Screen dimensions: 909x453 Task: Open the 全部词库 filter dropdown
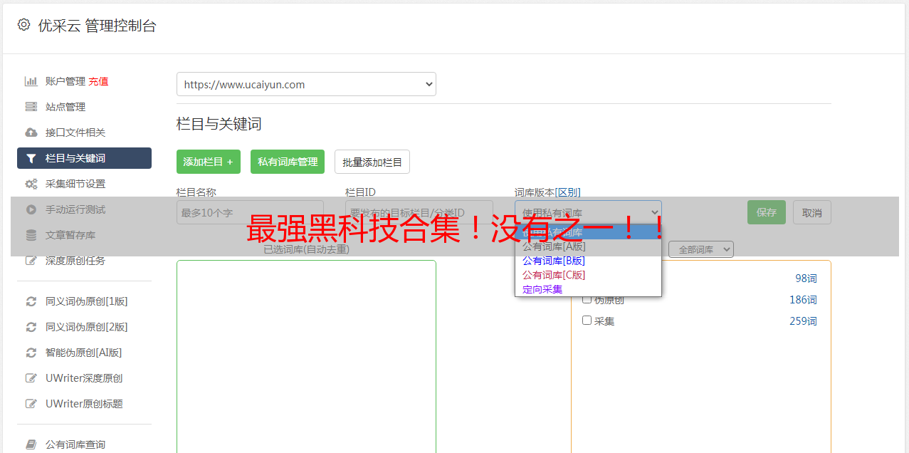[x=700, y=249]
